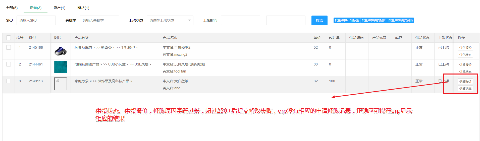The height and width of the screenshot is (141, 480).
Task: Click 供货报价 button for 大白壁纸 row
Action: 465,81
